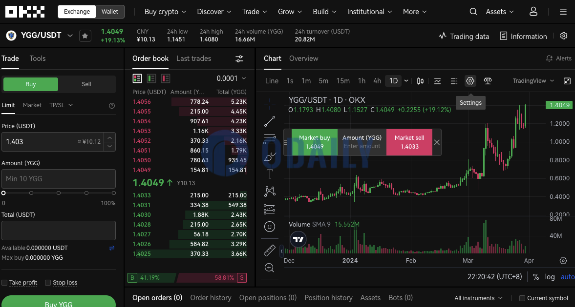This screenshot has height=307, width=575.
Task: Open the hamburger menu icon
Action: (x=563, y=12)
